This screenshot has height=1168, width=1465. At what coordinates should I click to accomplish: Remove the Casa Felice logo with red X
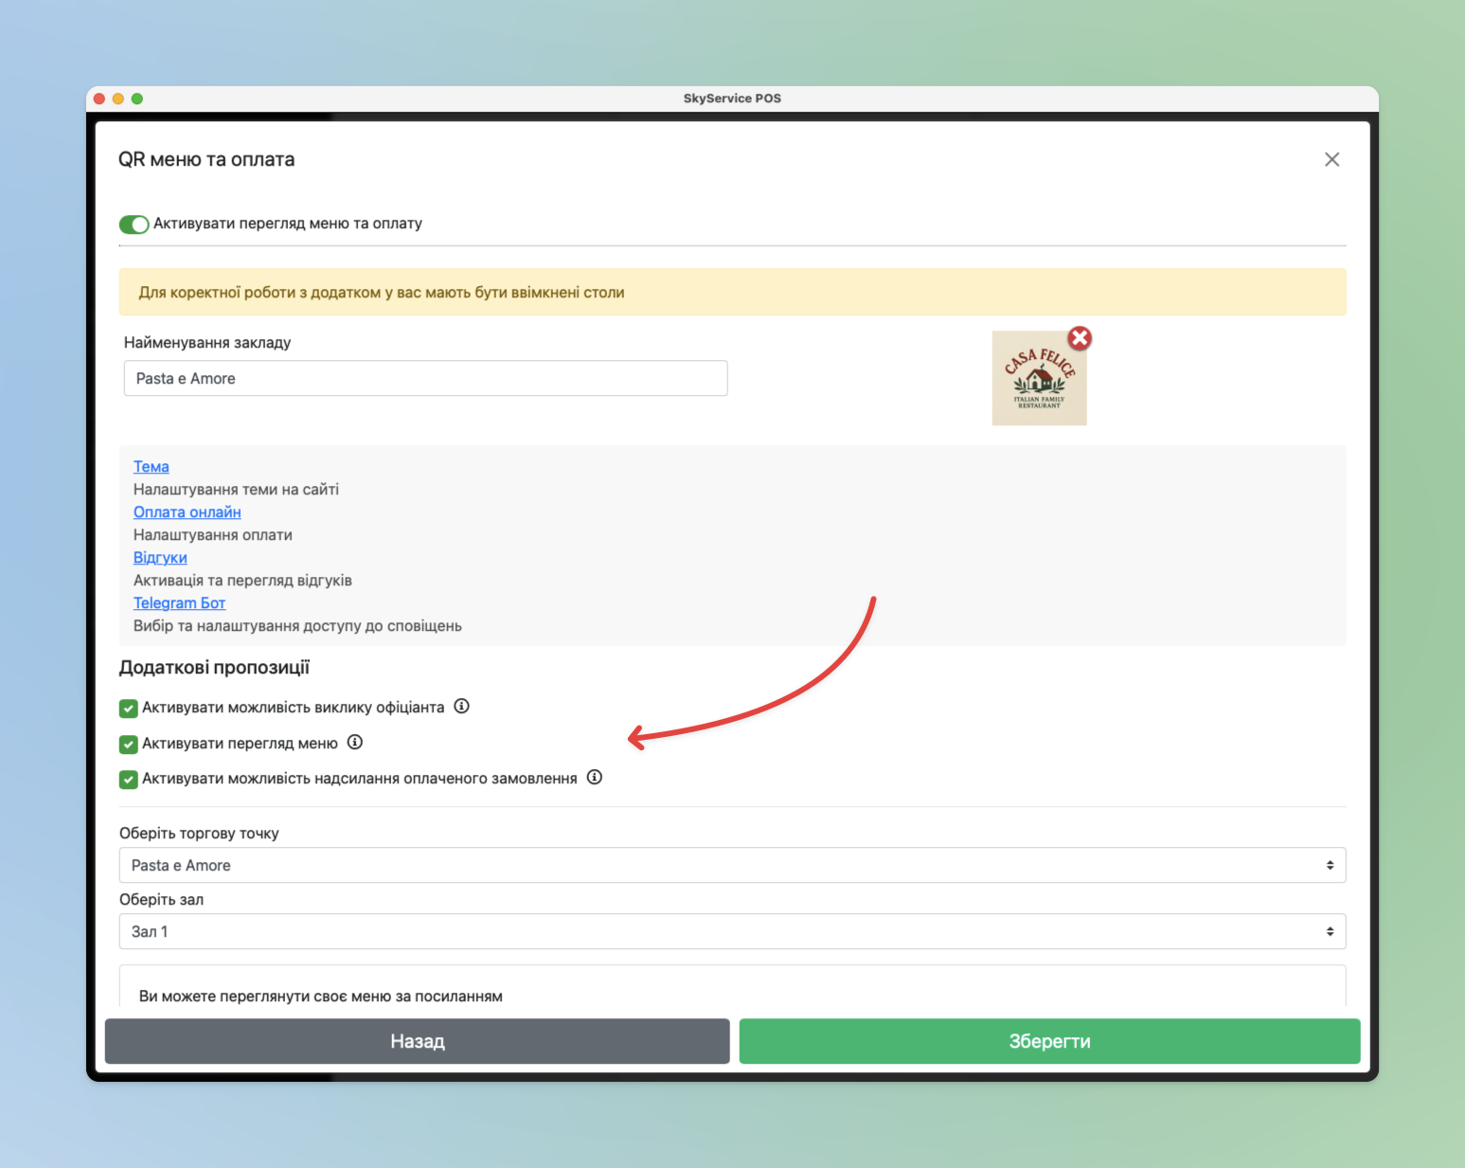tap(1080, 338)
